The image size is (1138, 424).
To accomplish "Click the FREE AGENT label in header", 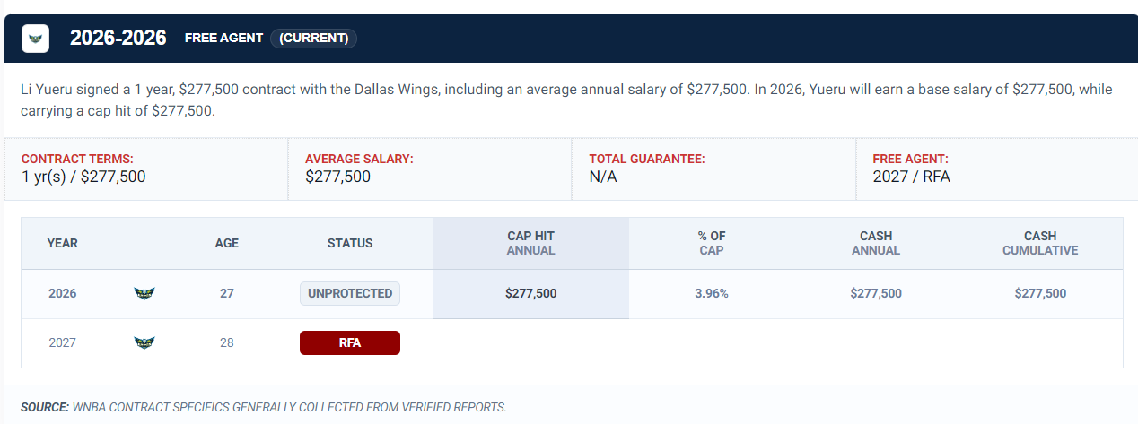I will click(x=223, y=38).
